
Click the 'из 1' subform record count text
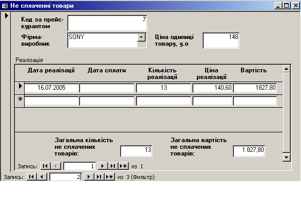pos(137,166)
